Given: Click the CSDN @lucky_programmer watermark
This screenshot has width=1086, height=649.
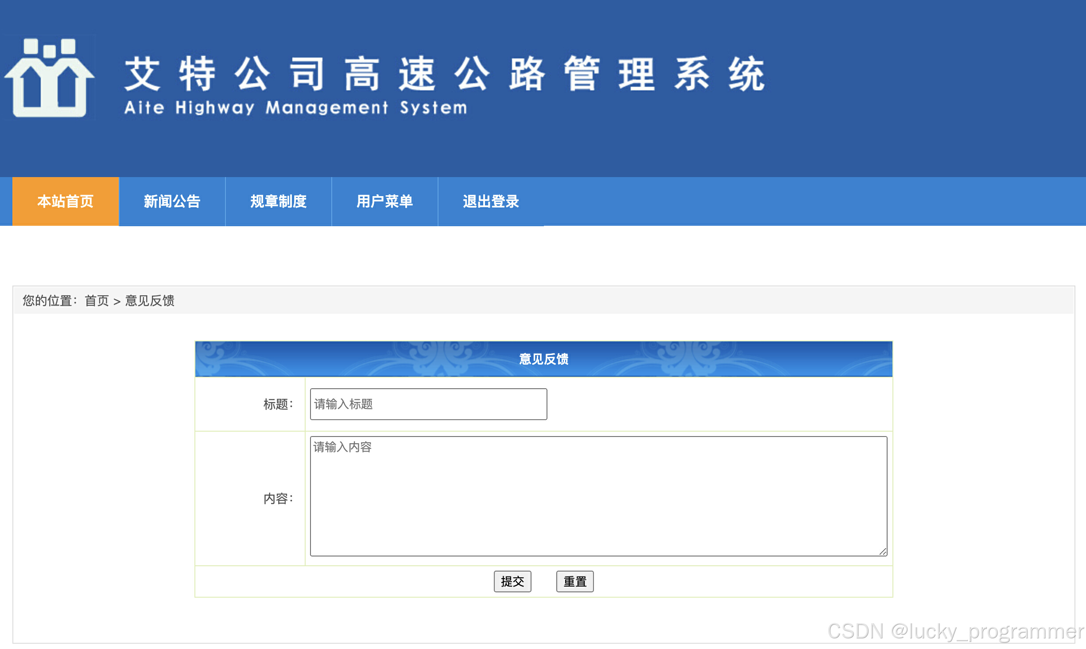Looking at the screenshot, I should (955, 631).
